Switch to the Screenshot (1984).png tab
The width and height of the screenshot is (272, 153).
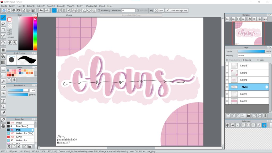pyautogui.click(x=131, y=15)
